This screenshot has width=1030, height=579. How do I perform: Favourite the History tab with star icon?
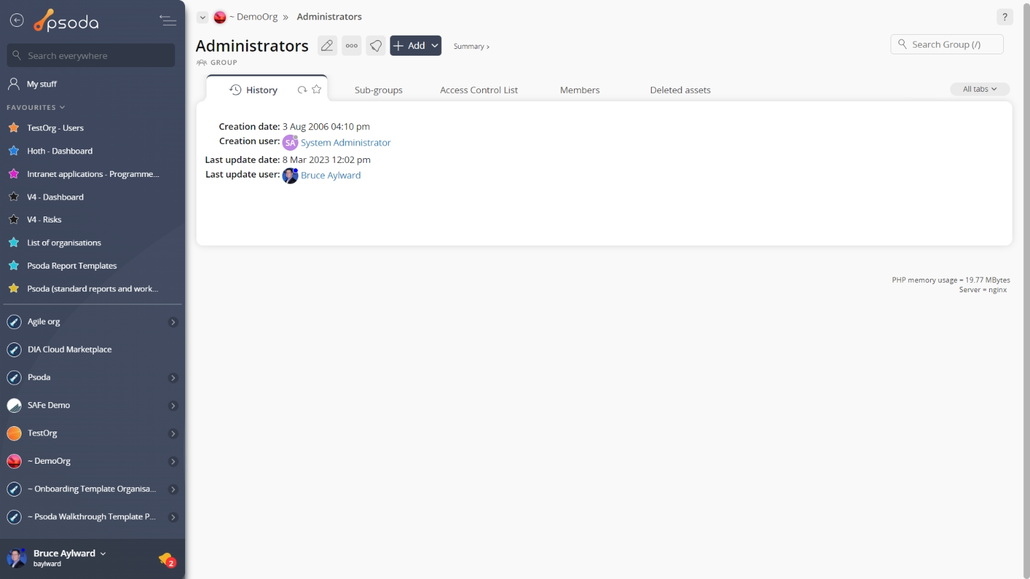[317, 89]
